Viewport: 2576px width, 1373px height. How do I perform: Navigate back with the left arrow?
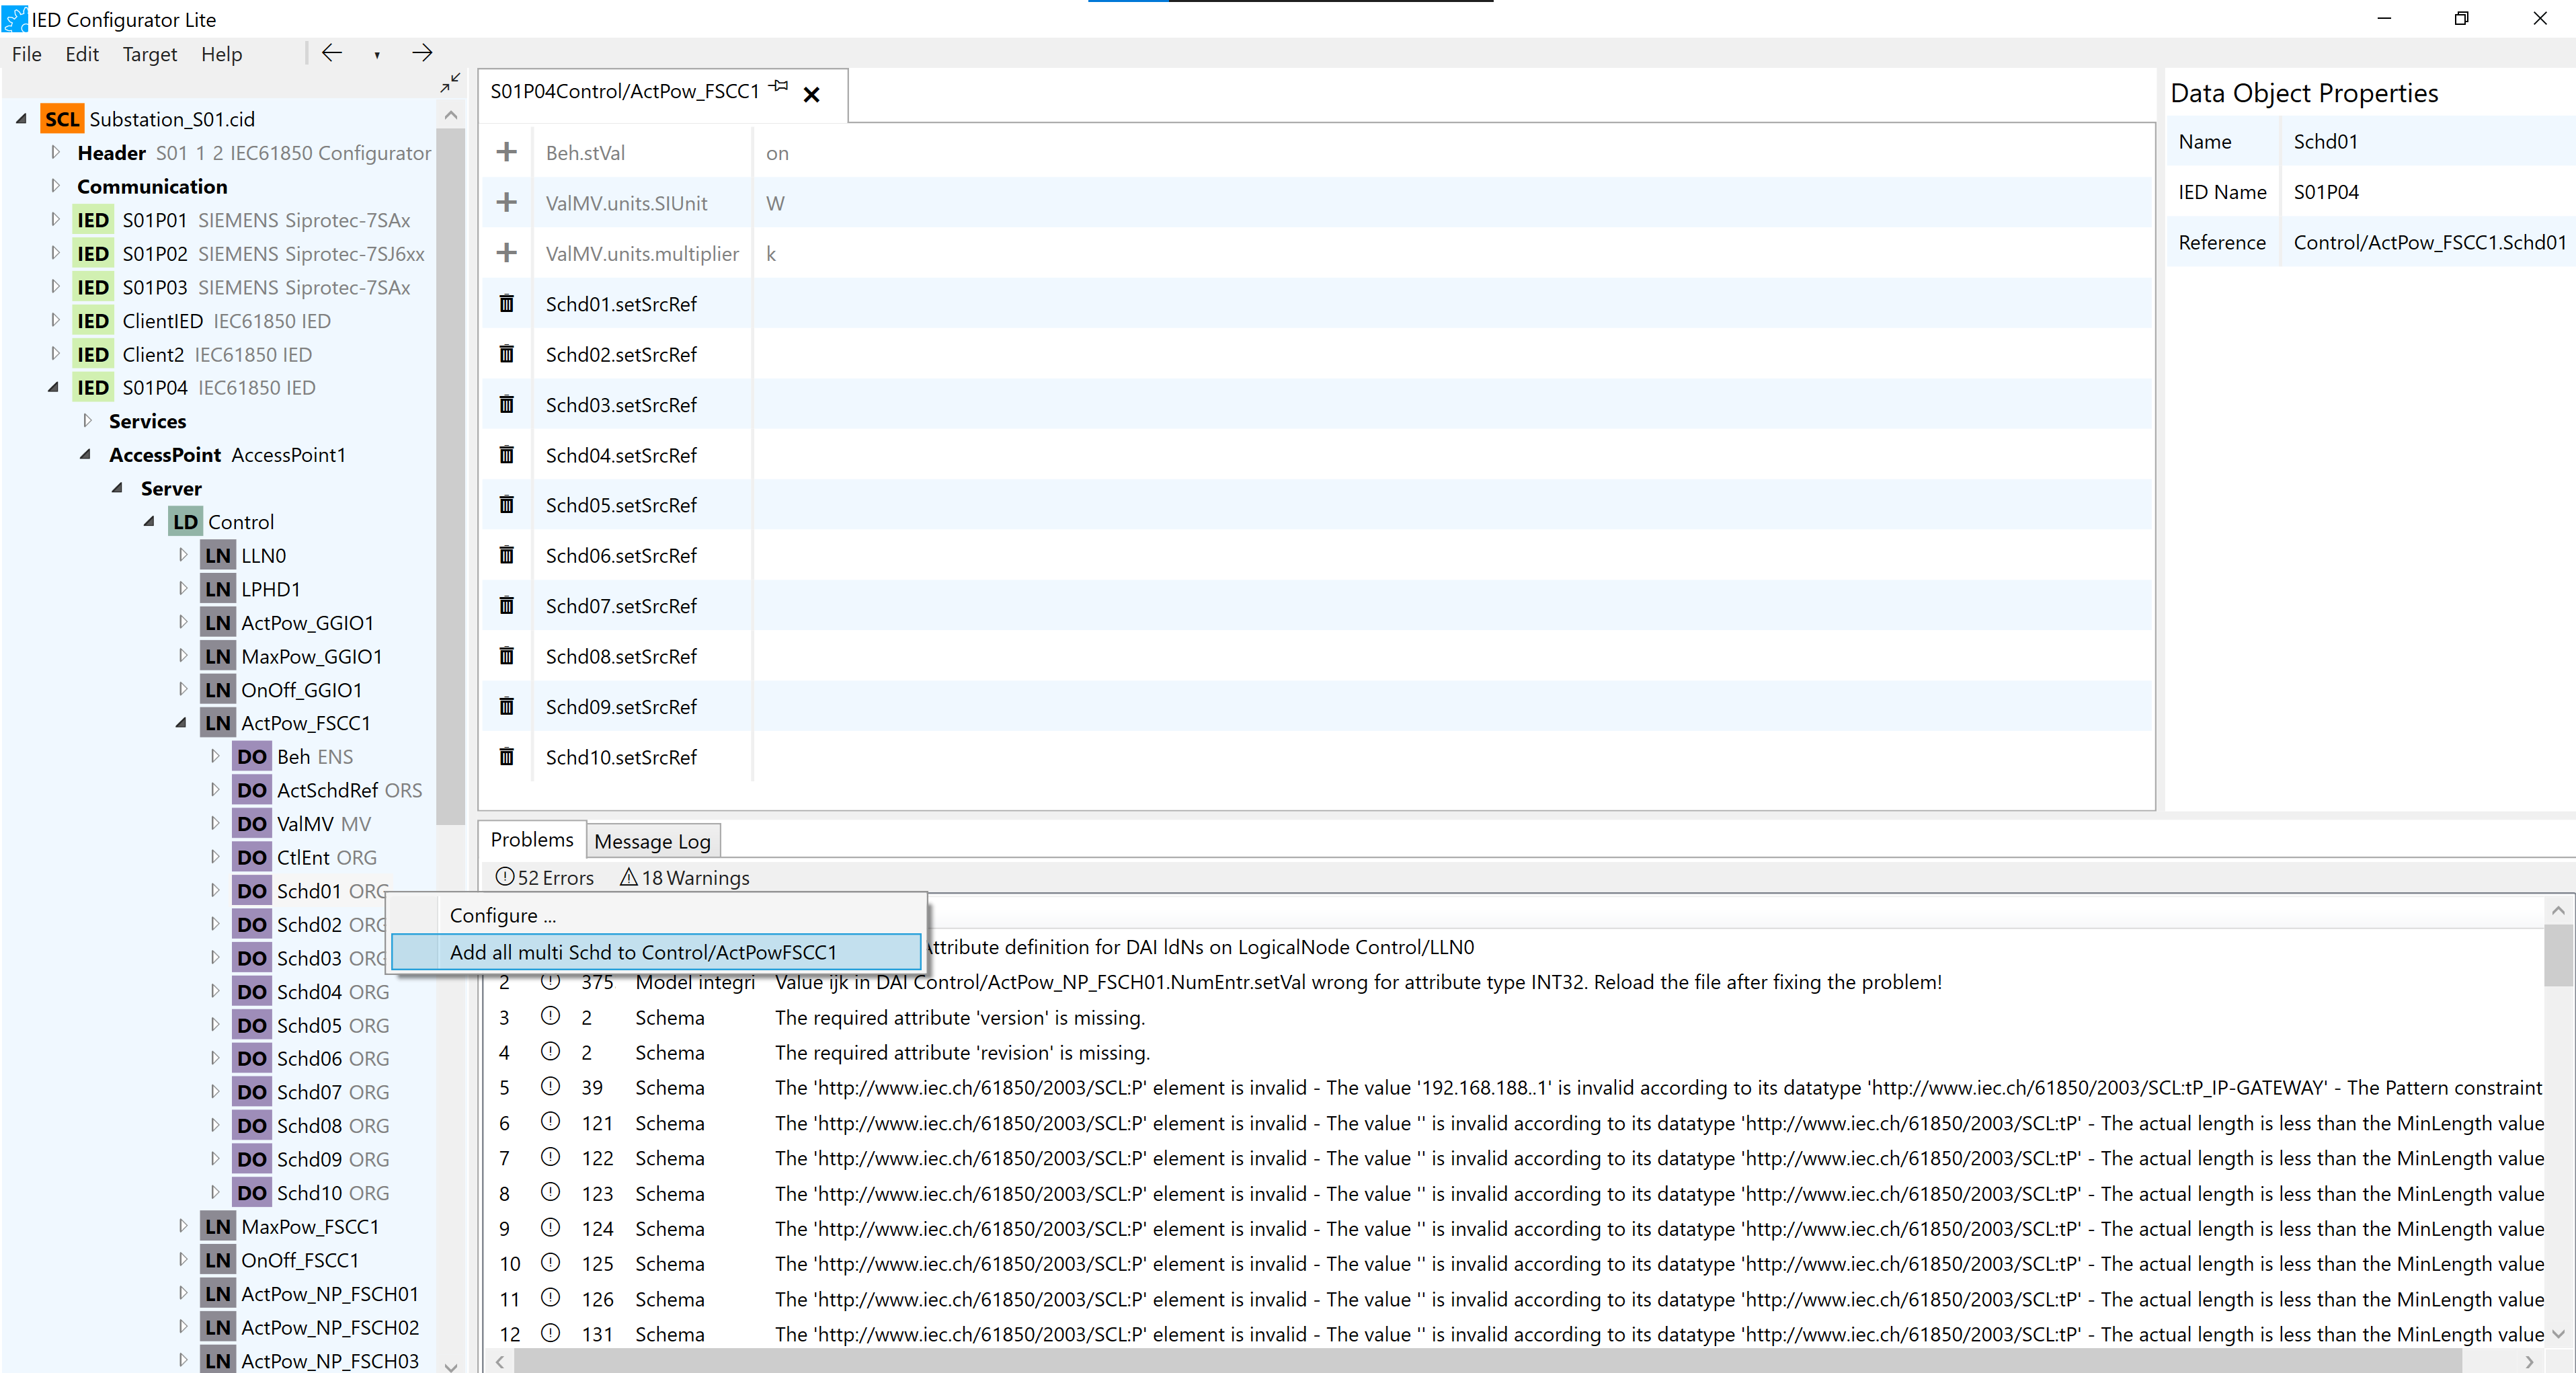click(332, 53)
